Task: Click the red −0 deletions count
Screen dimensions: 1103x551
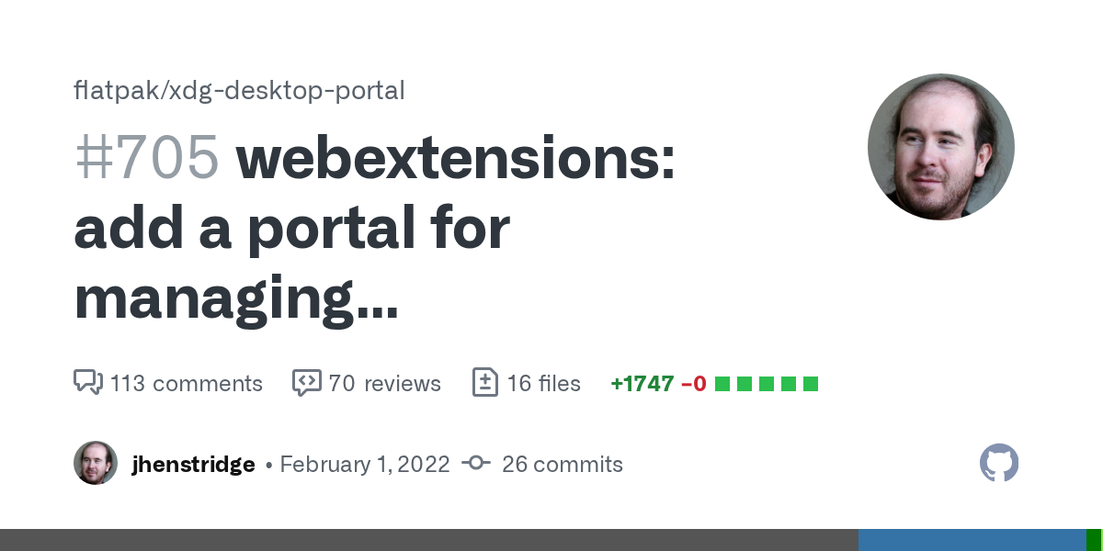Action: 694,384
